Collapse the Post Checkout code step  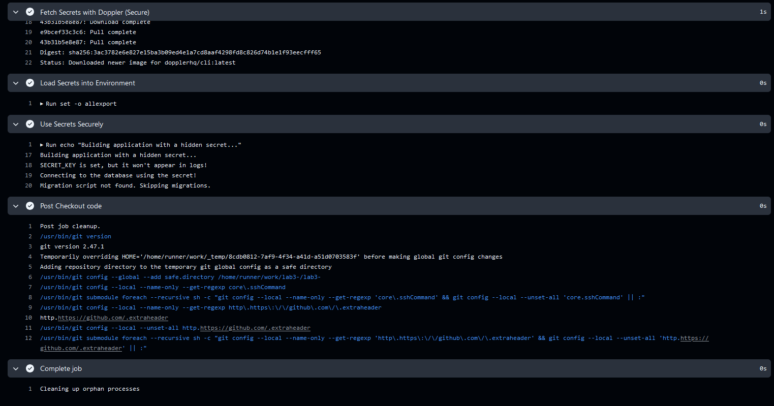point(16,206)
